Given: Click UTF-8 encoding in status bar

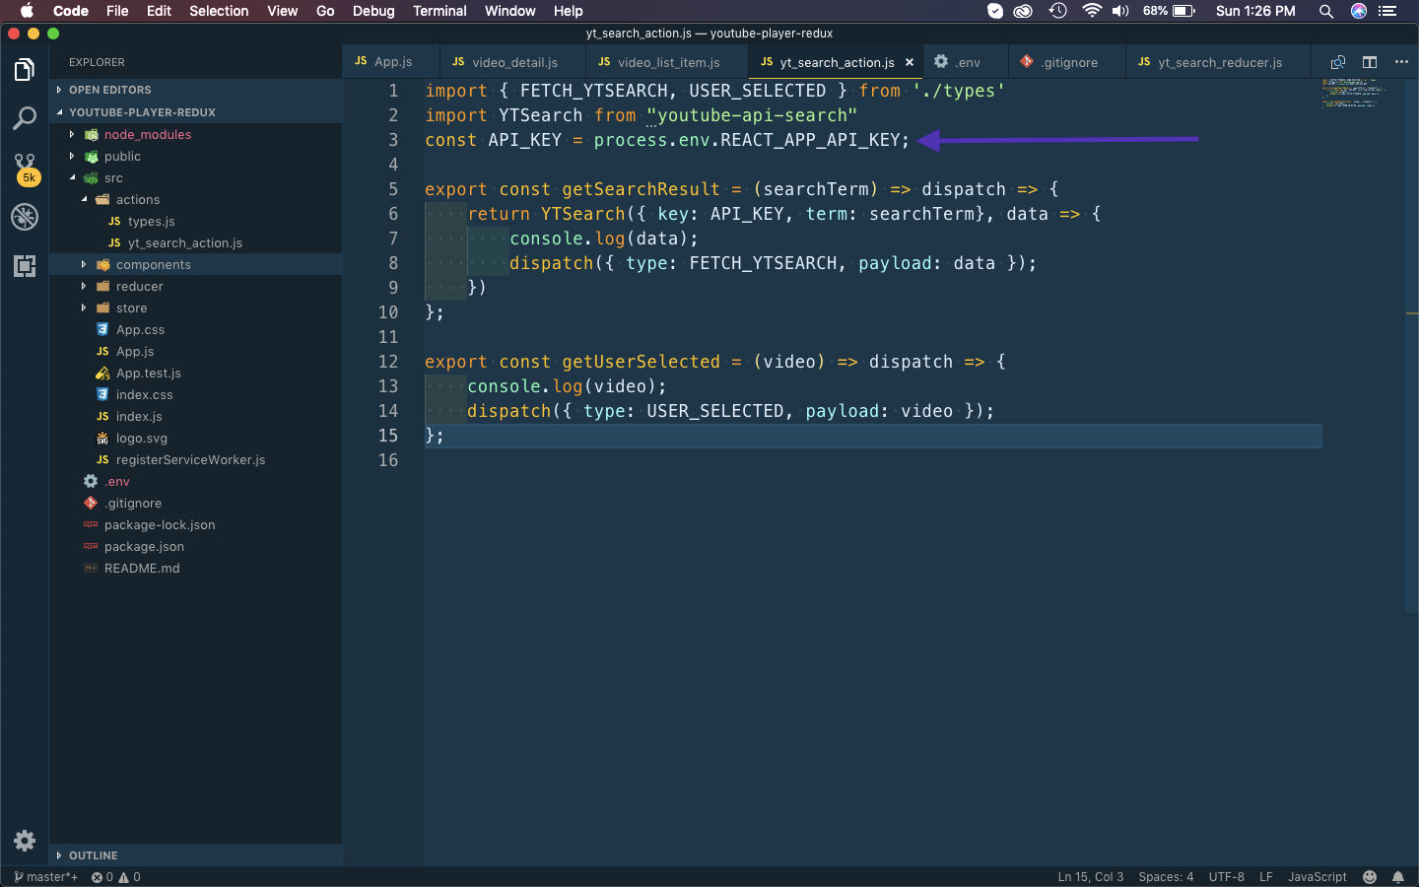Looking at the screenshot, I should tap(1226, 877).
